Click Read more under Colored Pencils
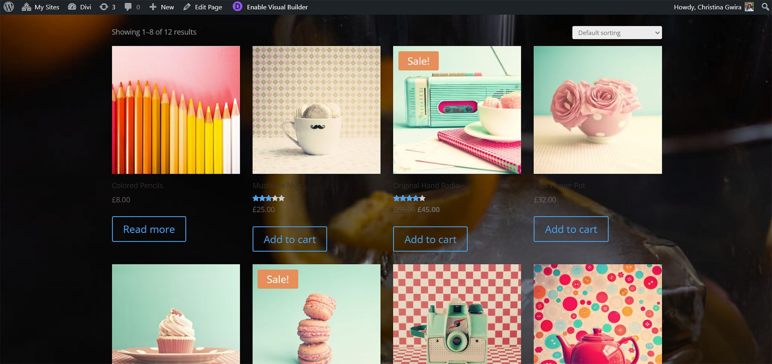 [x=149, y=229]
